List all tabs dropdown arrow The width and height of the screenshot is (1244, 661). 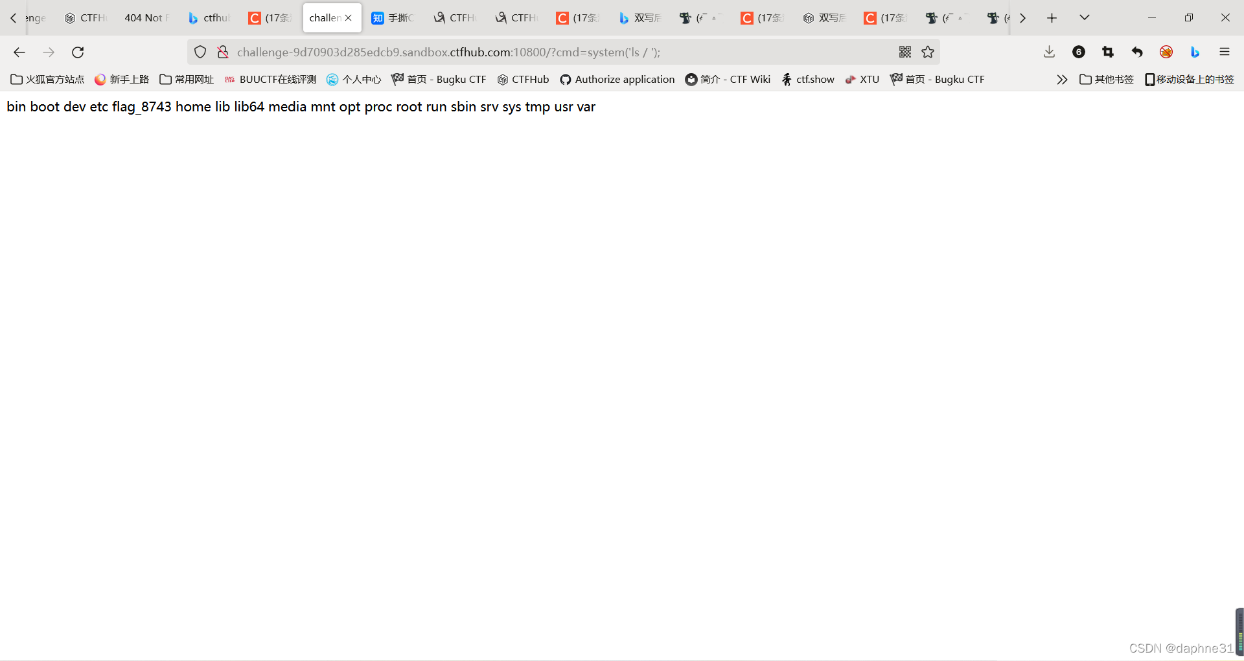(1085, 18)
